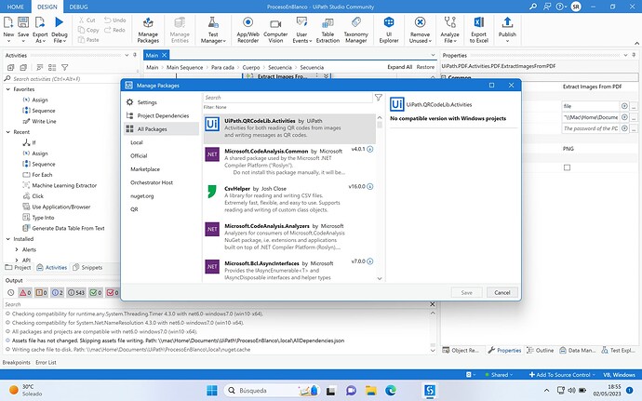The width and height of the screenshot is (642, 401).
Task: Click the Output panel vertical scrollbar
Action: (x=433, y=331)
